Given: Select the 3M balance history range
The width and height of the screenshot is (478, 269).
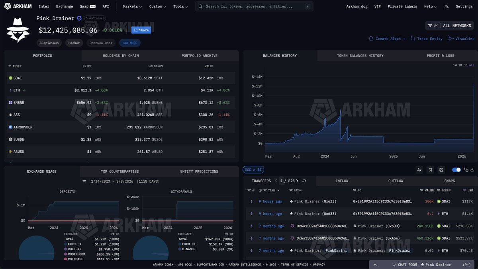Looking at the screenshot, I should (466, 65).
